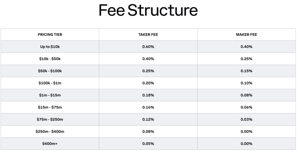Click the $15m - $75m tier cell
Image resolution: width=297 pixels, height=151 pixels.
tap(50, 107)
